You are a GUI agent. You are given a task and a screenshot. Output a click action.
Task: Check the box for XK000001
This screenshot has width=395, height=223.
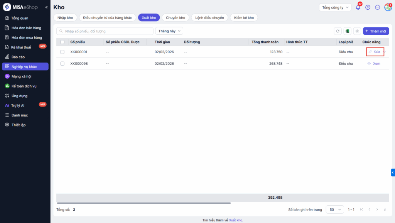(x=62, y=52)
